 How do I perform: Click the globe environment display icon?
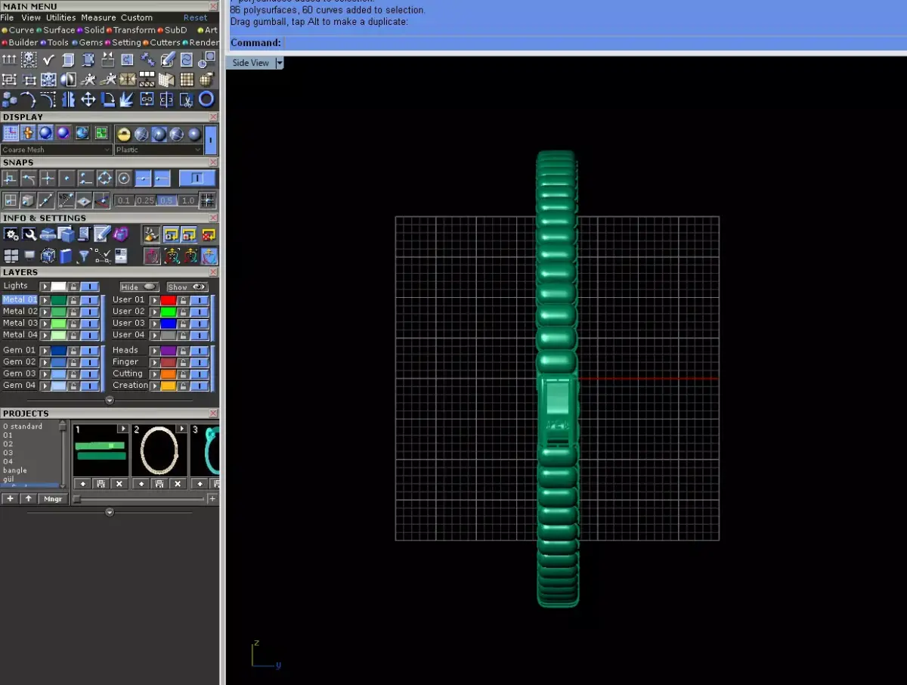(82, 133)
